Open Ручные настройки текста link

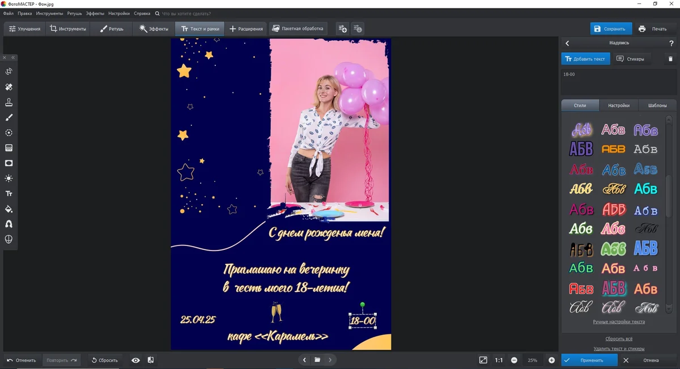pyautogui.click(x=619, y=322)
